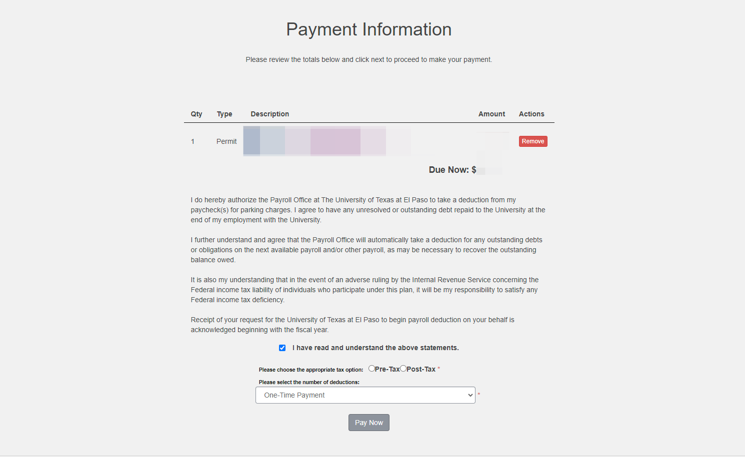This screenshot has width=745, height=458.
Task: Select the Pre-Tax radio option
Action: pos(371,369)
